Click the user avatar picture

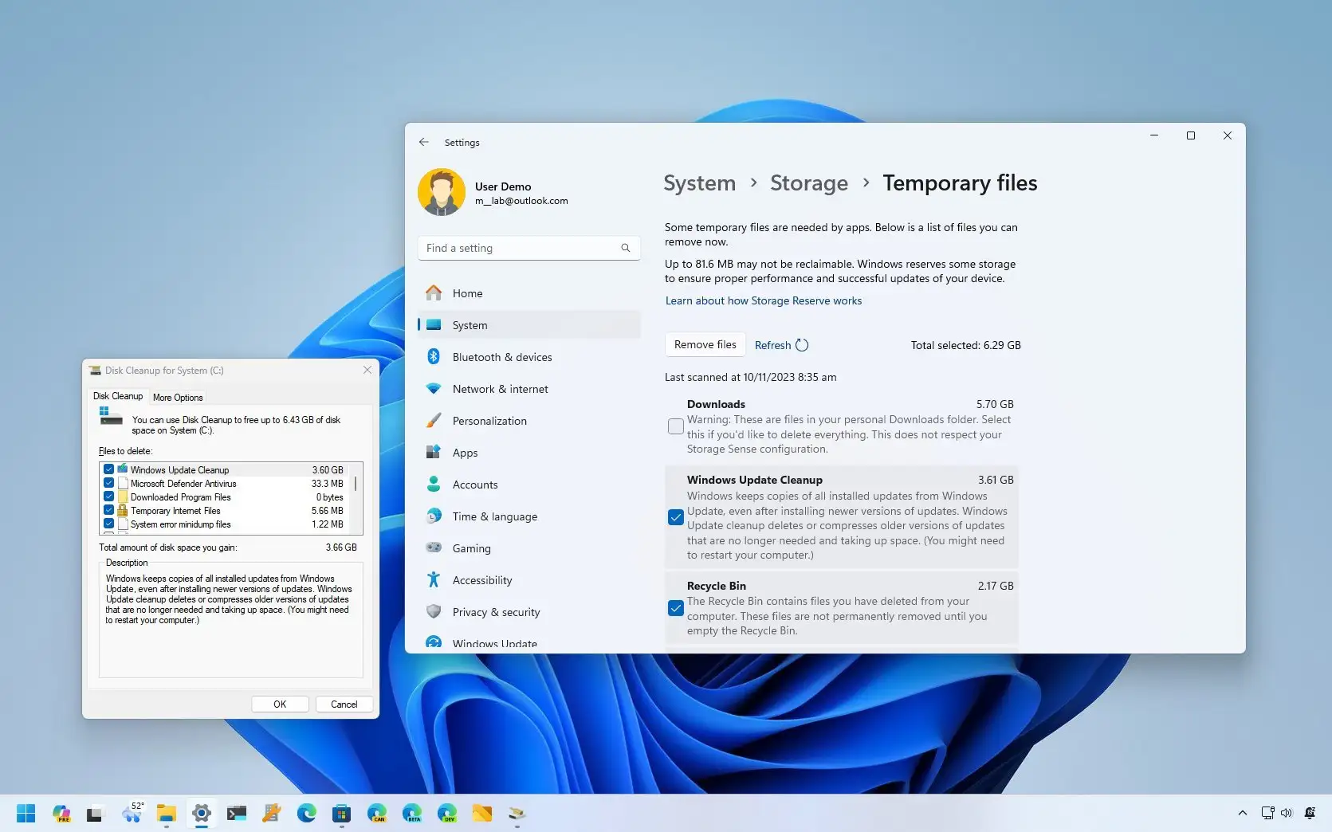click(x=442, y=192)
